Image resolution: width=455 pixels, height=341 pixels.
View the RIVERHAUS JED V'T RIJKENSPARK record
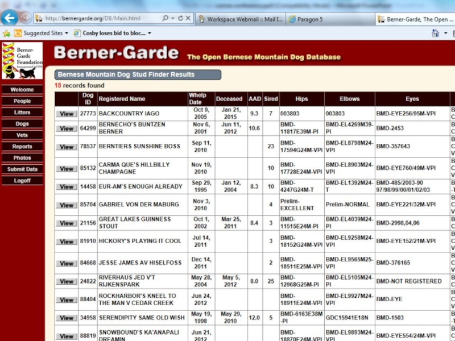67,281
